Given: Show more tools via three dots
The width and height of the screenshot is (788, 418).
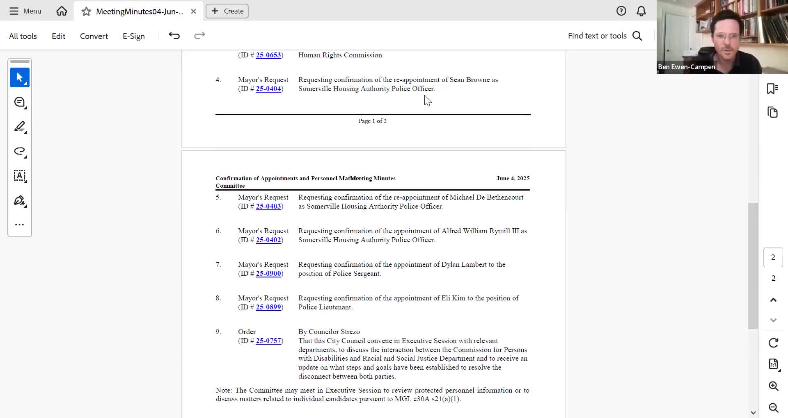Looking at the screenshot, I should (x=20, y=225).
